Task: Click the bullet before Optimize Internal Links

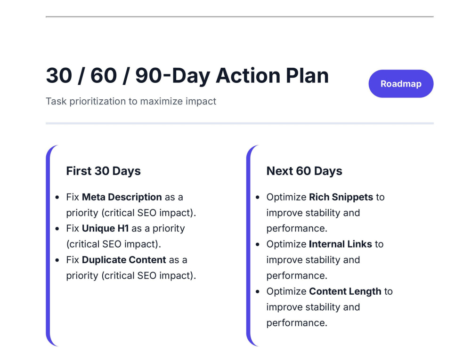Action: point(258,244)
